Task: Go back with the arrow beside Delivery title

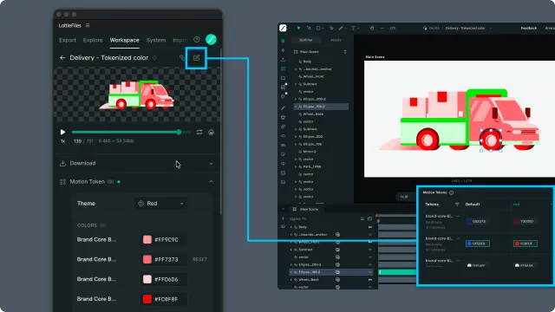Action: pyautogui.click(x=62, y=58)
